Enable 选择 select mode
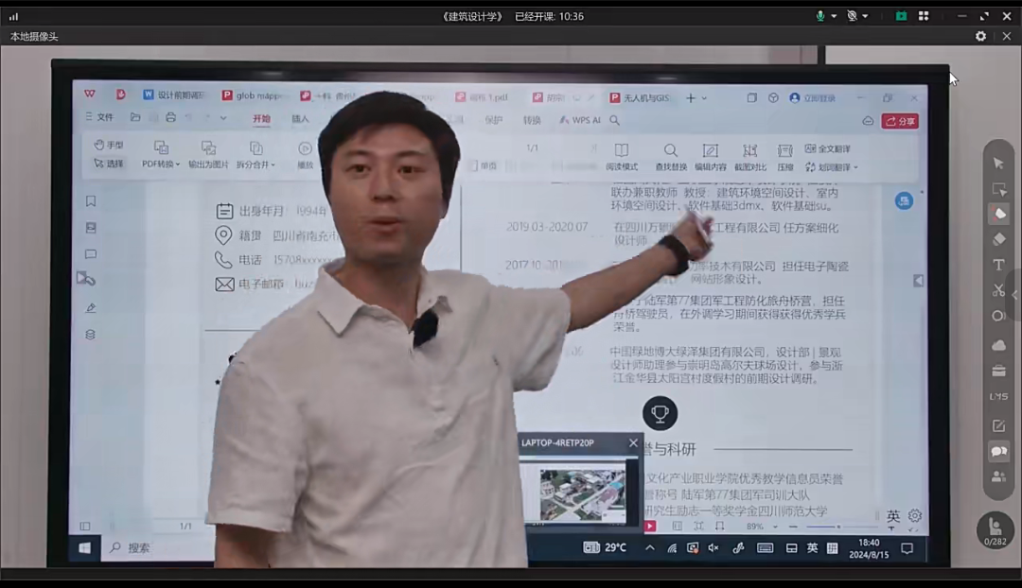 [x=108, y=163]
